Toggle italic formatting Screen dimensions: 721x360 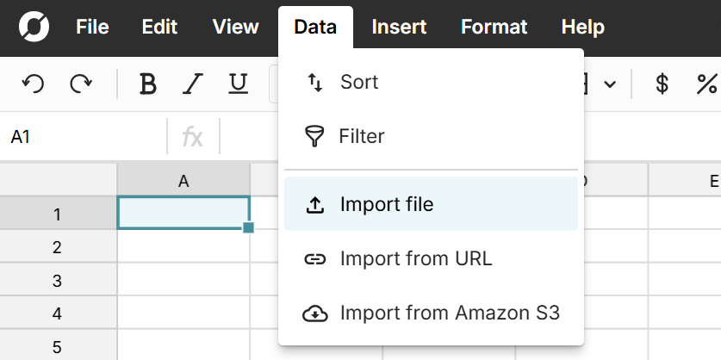[x=193, y=84]
